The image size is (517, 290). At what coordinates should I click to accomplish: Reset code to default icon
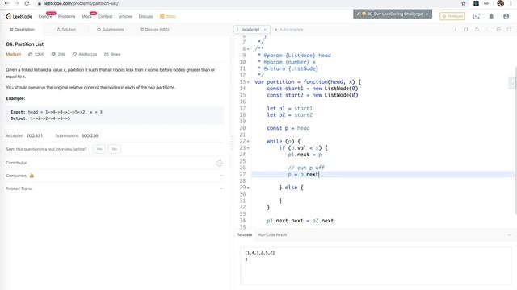[477, 30]
